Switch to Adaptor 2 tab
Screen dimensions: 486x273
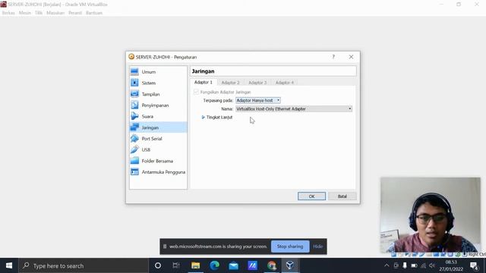coord(230,83)
